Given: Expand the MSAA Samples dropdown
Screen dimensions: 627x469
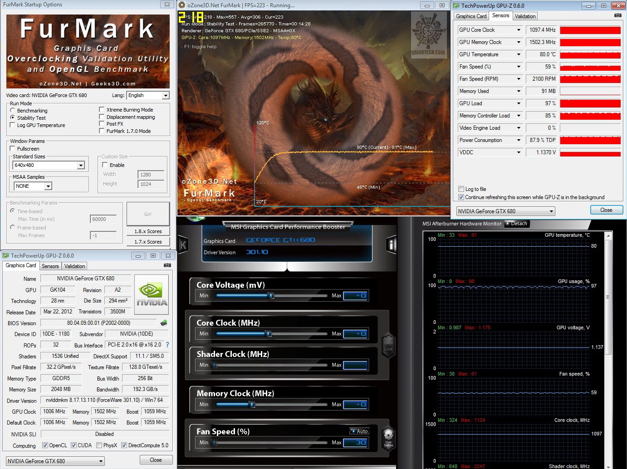Looking at the screenshot, I should [48, 186].
